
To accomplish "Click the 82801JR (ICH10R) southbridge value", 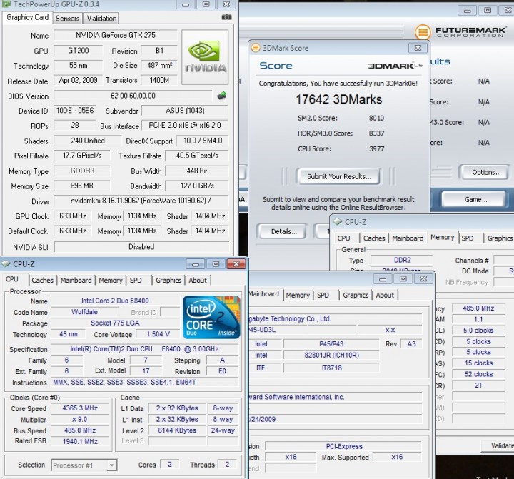I will (331, 355).
